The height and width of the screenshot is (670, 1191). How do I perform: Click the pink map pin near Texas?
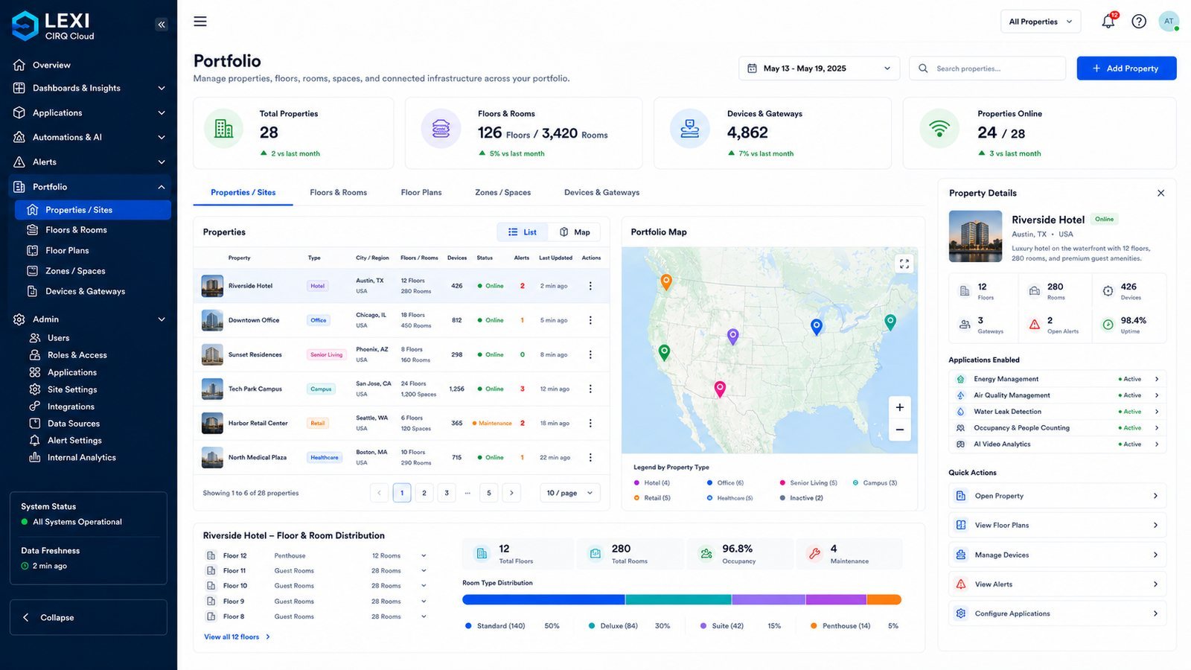(x=720, y=388)
